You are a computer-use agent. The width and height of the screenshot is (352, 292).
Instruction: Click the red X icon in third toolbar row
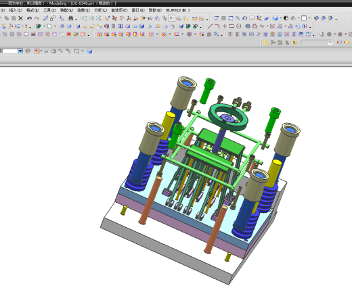[x=69, y=34]
